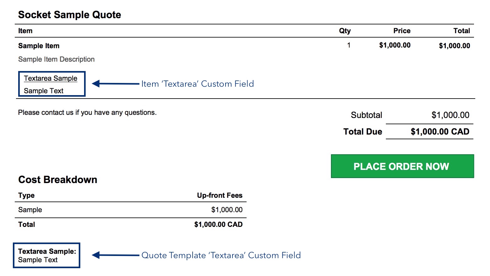Click the Up-front Fees column header

(x=220, y=195)
